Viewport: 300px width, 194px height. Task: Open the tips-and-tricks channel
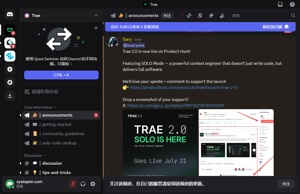pyautogui.click(x=61, y=172)
